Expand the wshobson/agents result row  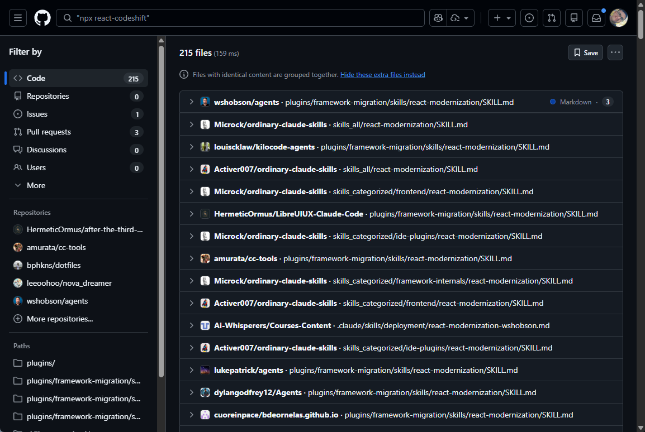pos(191,102)
